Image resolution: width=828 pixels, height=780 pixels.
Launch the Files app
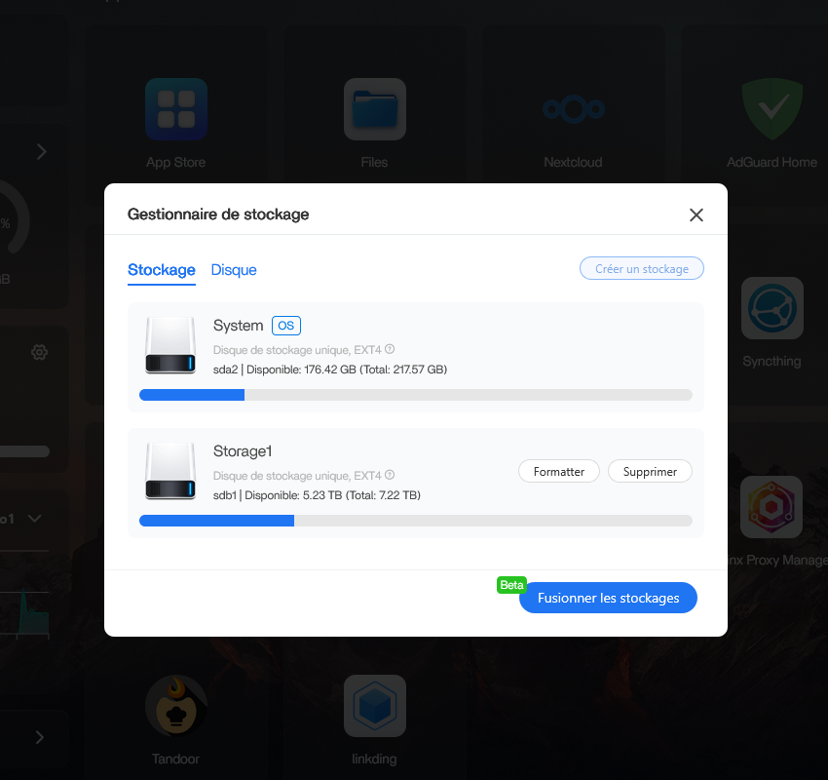374,109
